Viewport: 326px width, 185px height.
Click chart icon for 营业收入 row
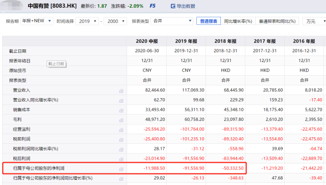tap(121, 90)
